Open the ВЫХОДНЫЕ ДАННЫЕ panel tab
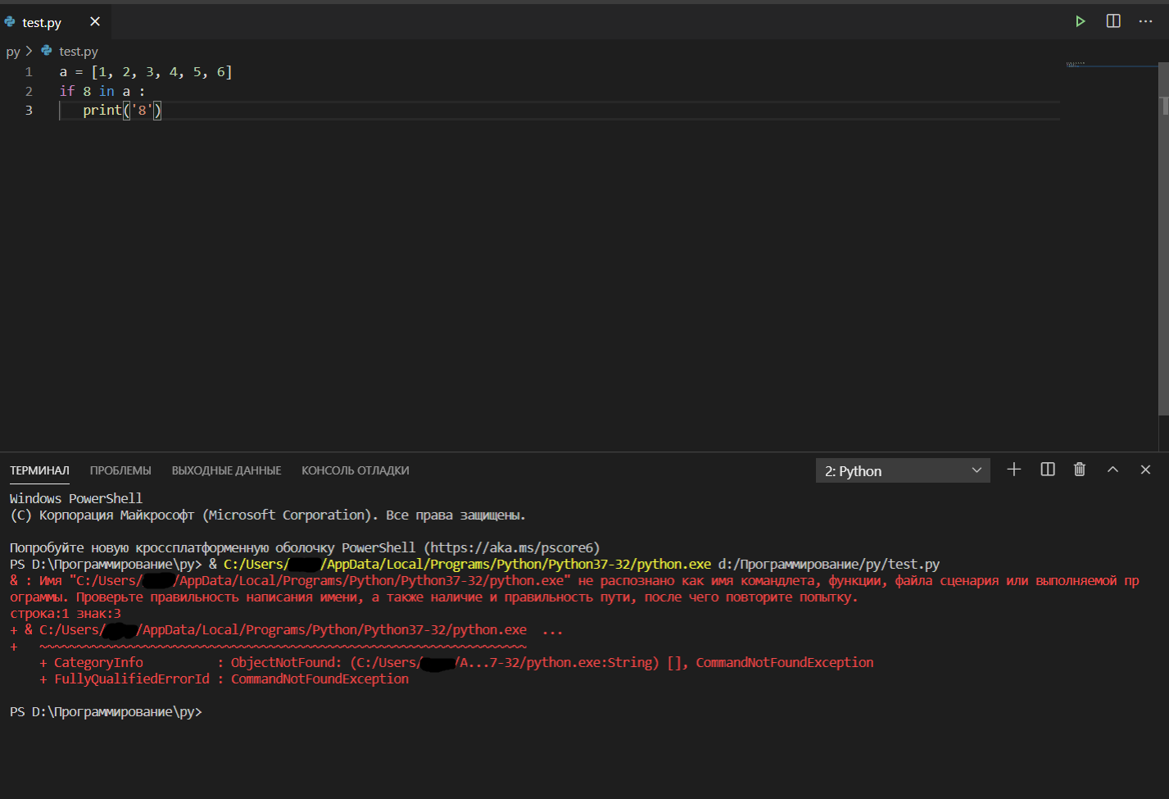Viewport: 1169px width, 799px height. coord(226,470)
